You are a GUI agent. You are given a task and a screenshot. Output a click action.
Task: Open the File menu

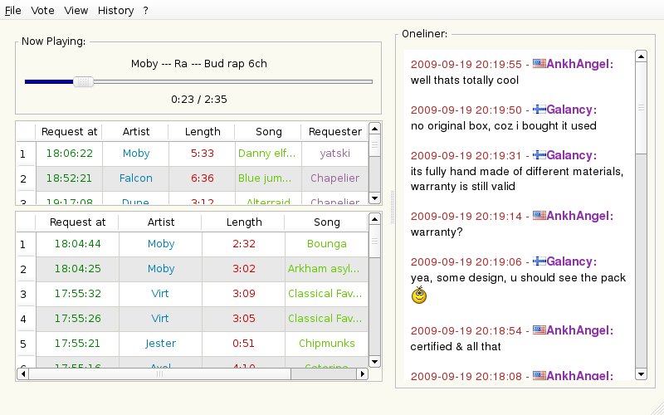13,11
